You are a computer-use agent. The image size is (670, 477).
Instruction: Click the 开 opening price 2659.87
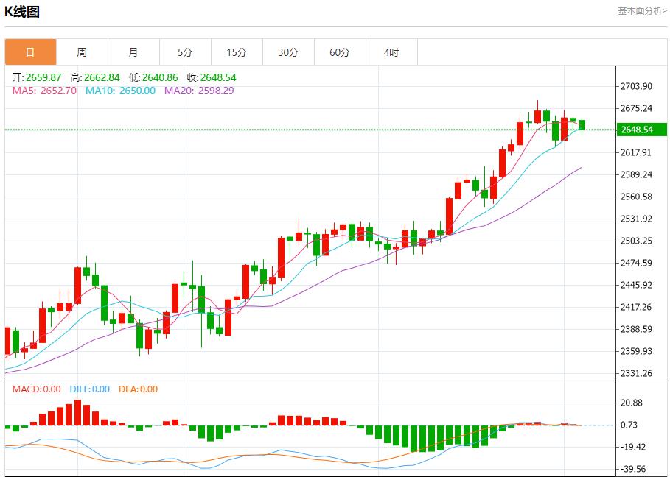(37, 77)
